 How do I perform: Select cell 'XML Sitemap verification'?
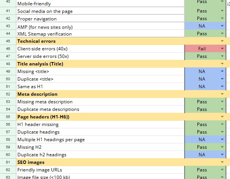pyautogui.click(x=100, y=34)
